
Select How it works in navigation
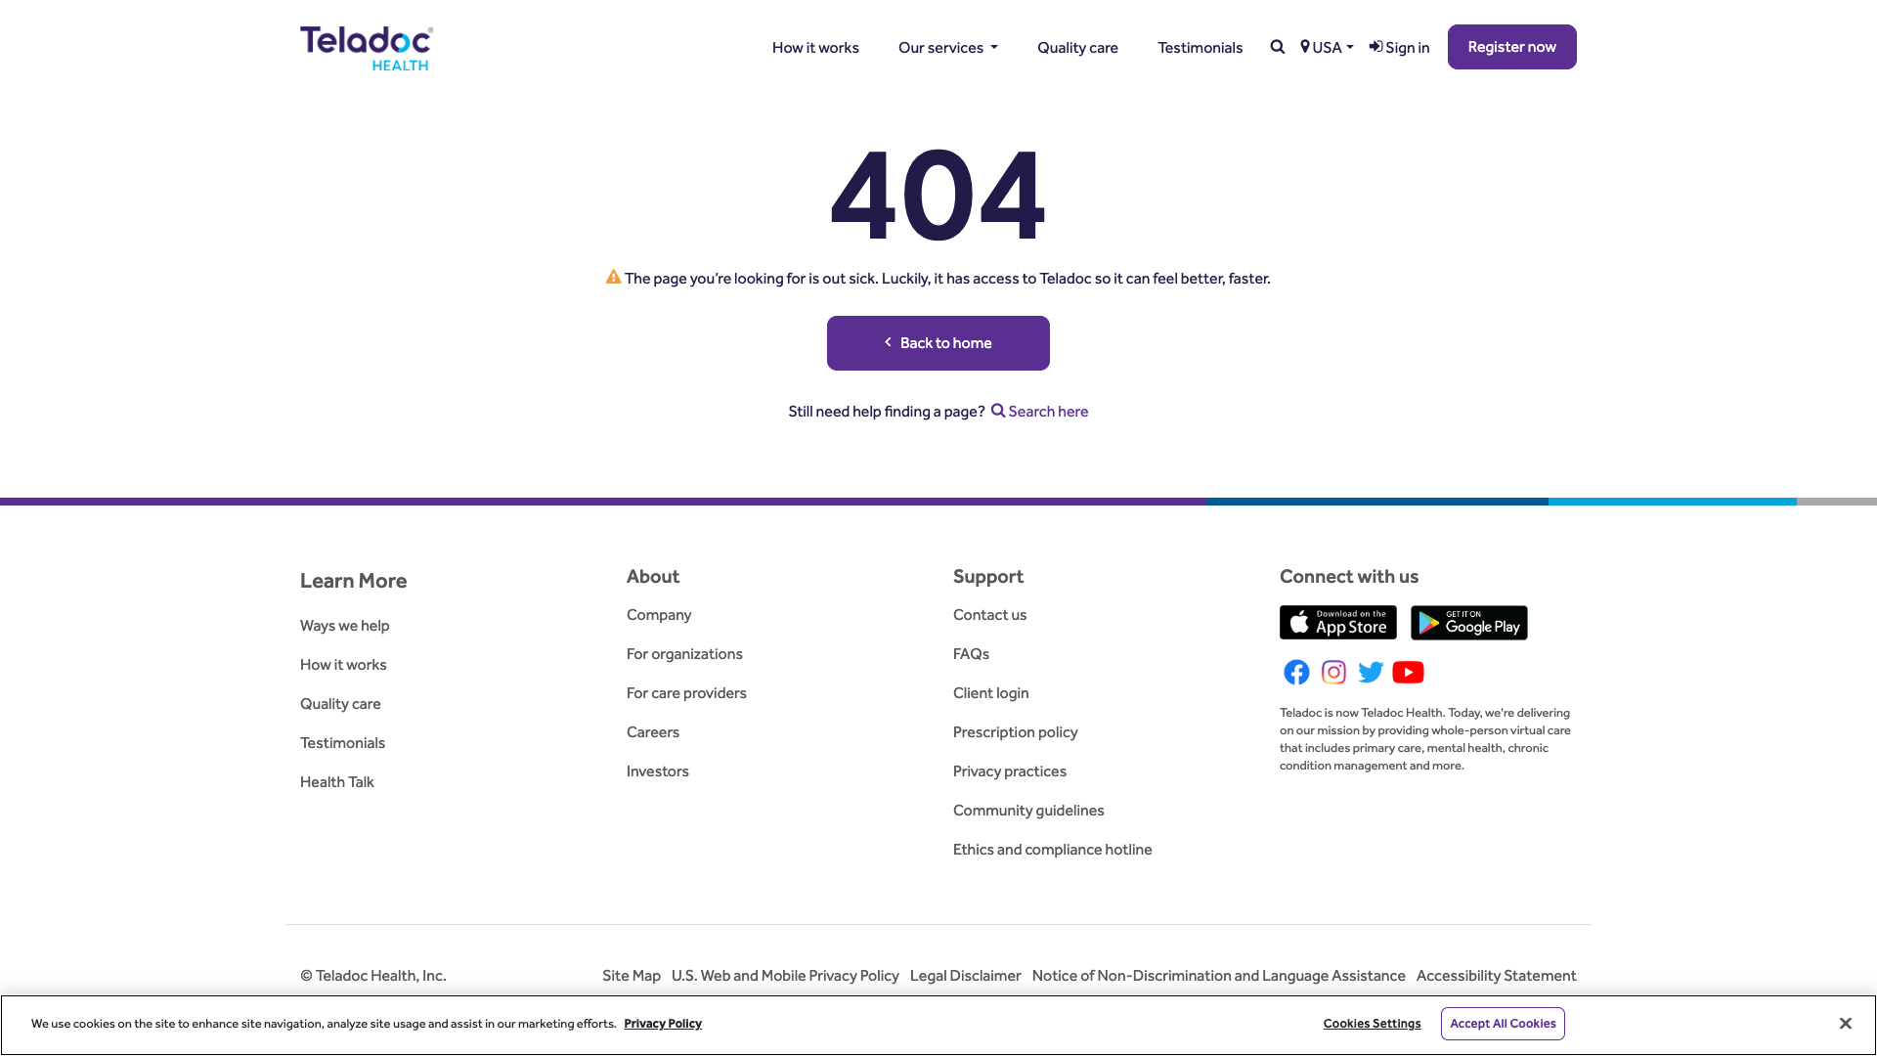(814, 47)
